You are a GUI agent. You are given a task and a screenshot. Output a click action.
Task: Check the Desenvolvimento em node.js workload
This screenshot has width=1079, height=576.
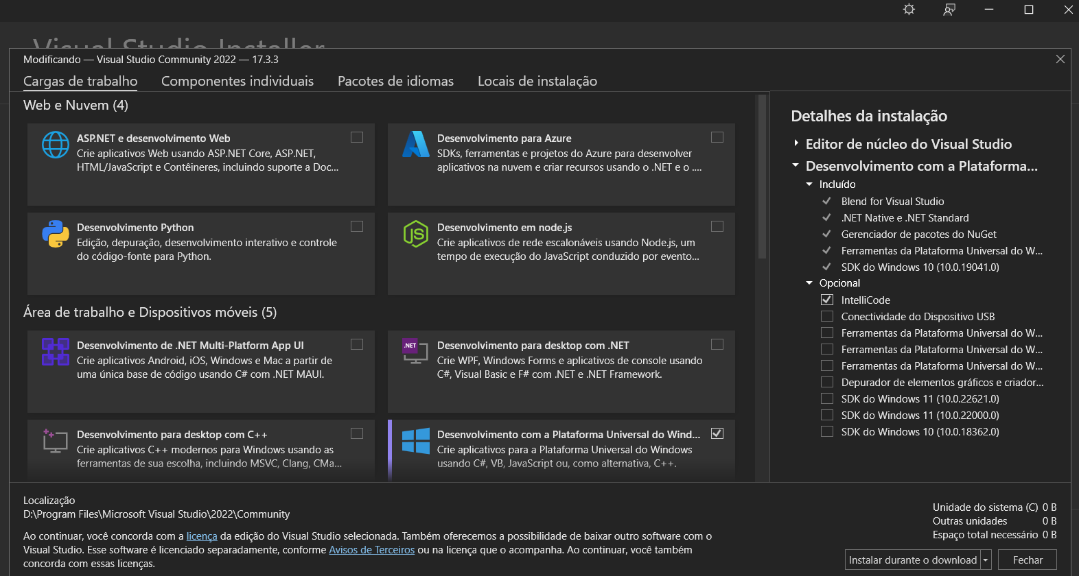pyautogui.click(x=717, y=226)
